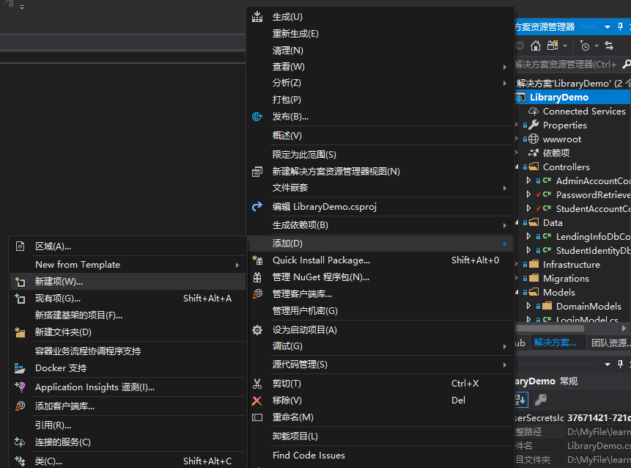Select Connected Services node
Screen dimensions: 631x468
pos(584,111)
